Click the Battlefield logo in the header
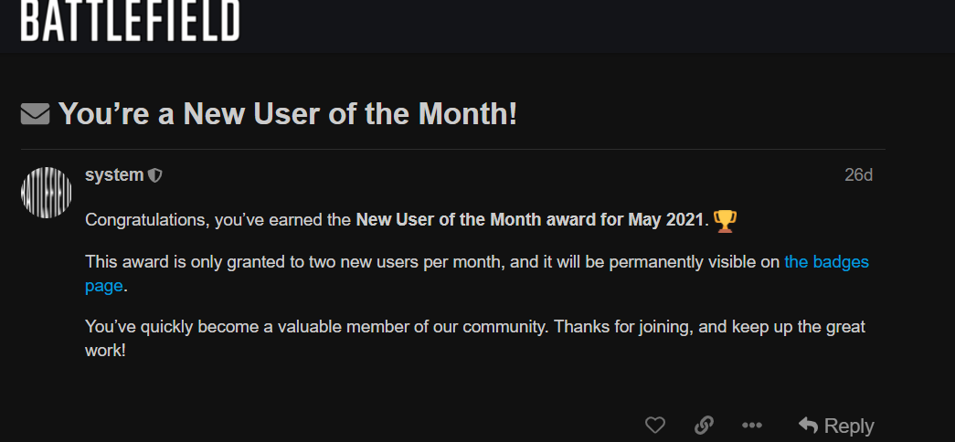Image resolution: width=955 pixels, height=442 pixels. [130, 20]
